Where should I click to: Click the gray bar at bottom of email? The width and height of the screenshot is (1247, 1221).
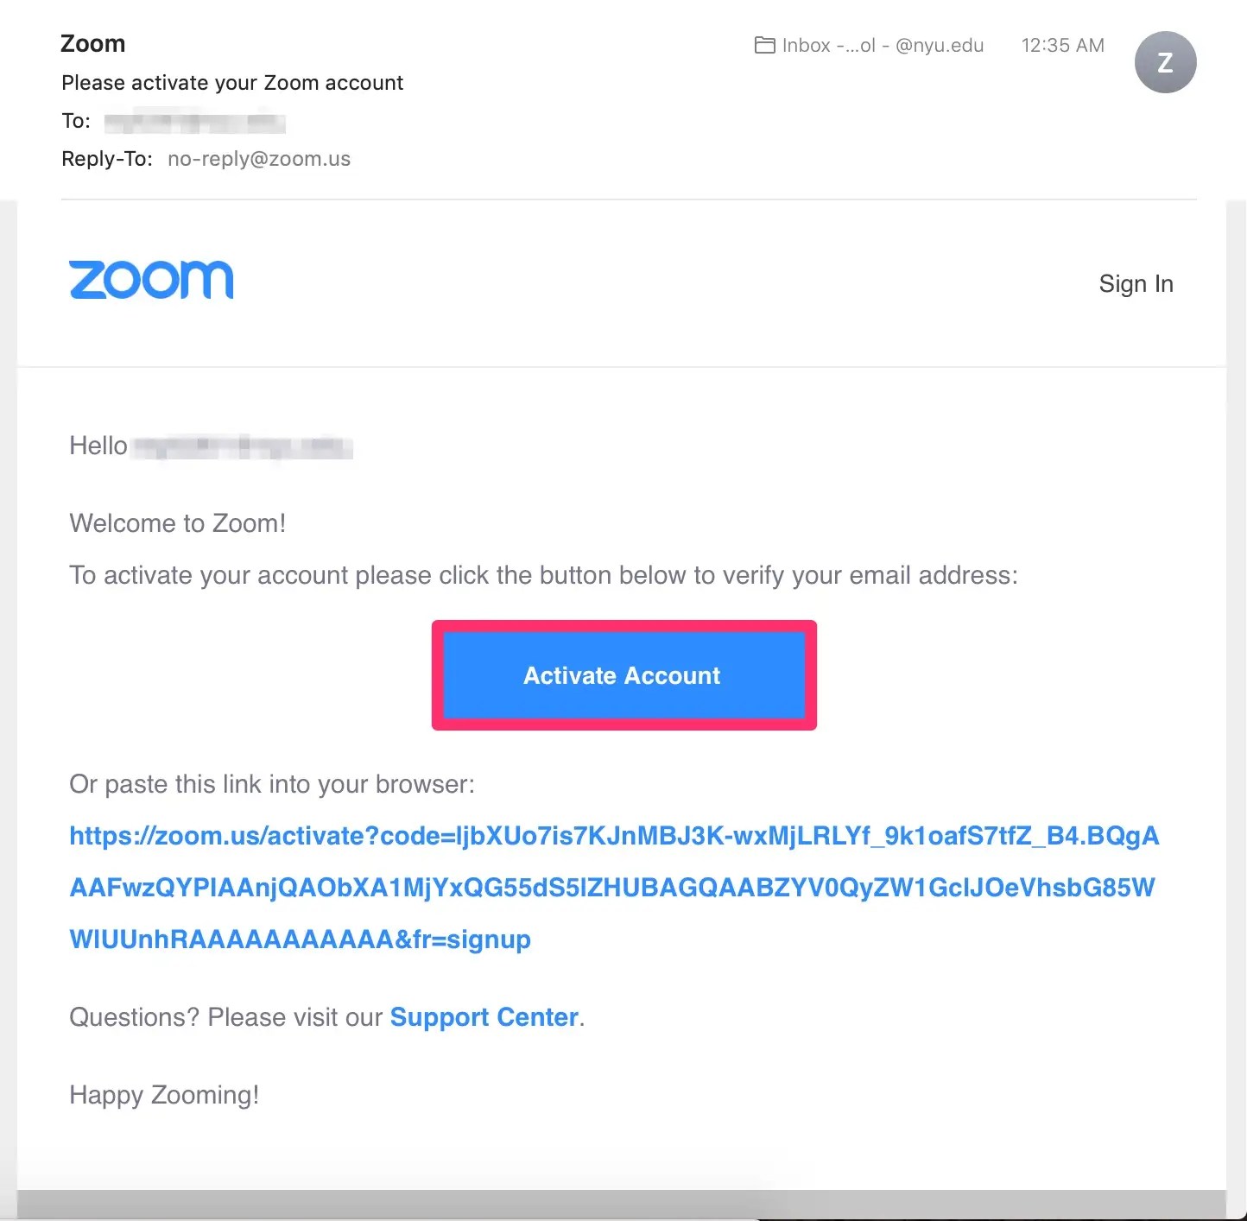tap(622, 1204)
